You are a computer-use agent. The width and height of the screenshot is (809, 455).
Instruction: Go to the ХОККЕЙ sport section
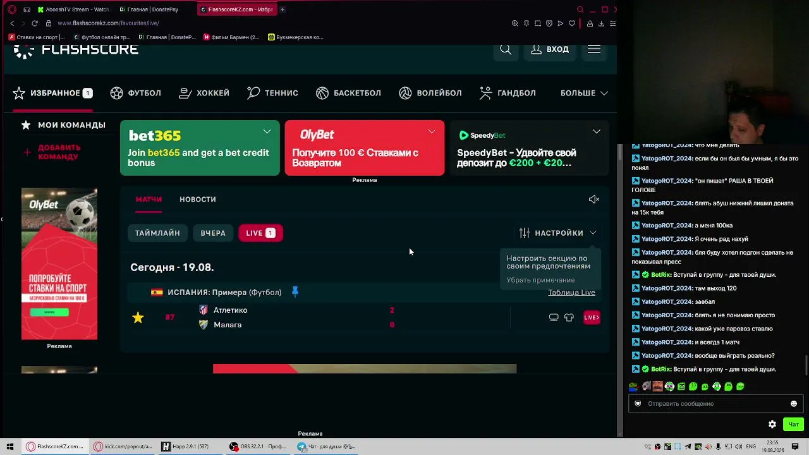tap(204, 93)
